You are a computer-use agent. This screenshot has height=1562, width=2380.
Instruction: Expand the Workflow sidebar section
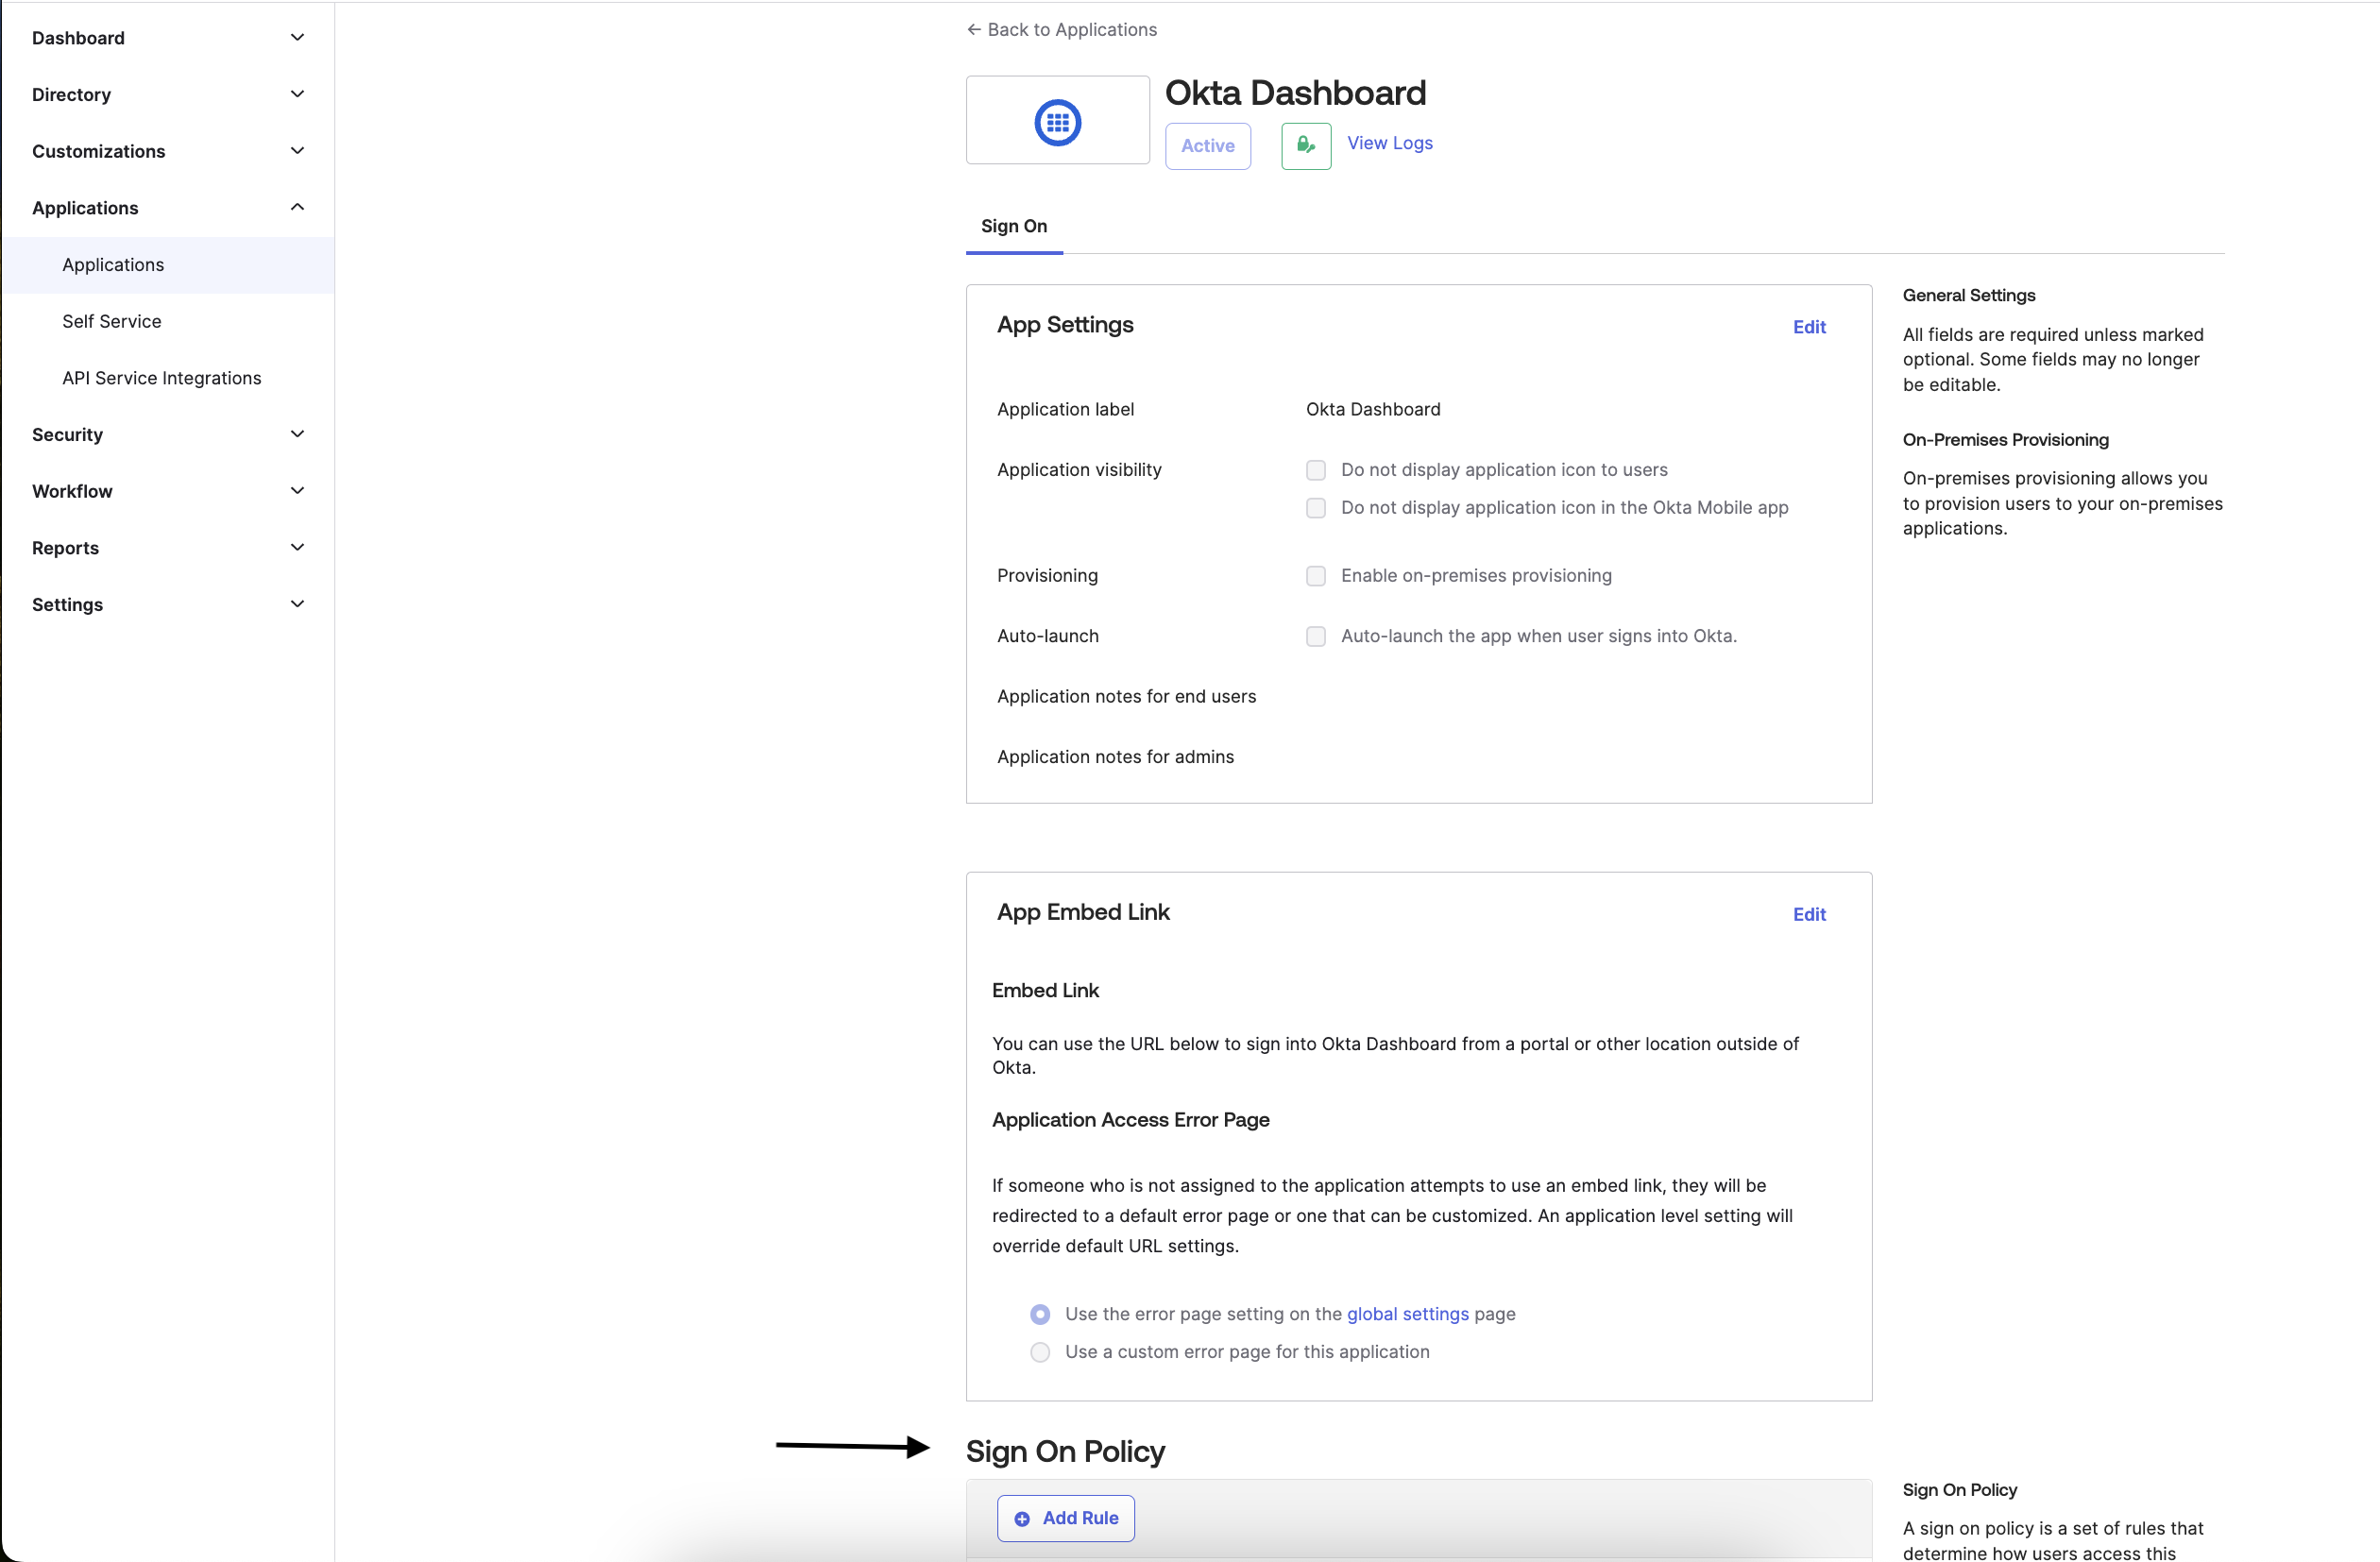pos(167,491)
